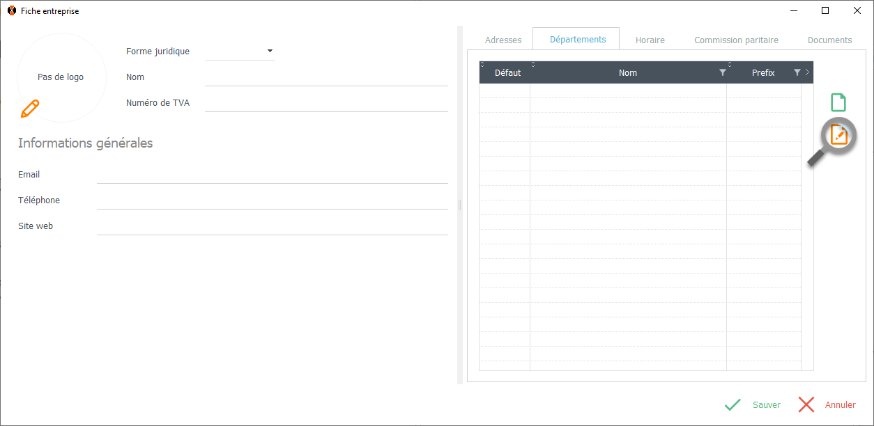The height and width of the screenshot is (426, 874).
Task: Click the green checkmark Sauver icon
Action: click(x=733, y=405)
